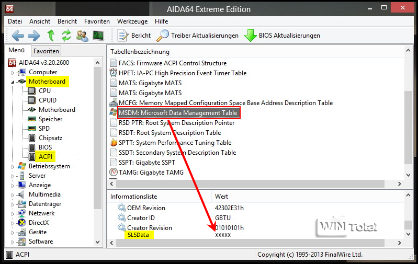The image size is (418, 264).
Task: Open Treiber Aktualisierungen
Action: 197,36
